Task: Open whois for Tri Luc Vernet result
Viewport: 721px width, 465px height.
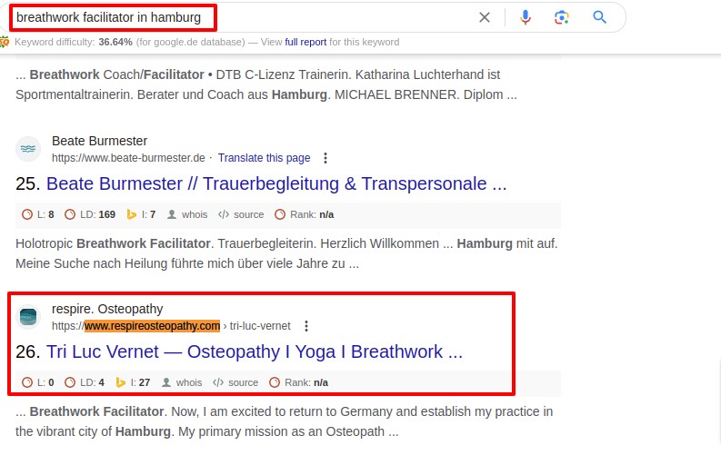Action: (182, 382)
